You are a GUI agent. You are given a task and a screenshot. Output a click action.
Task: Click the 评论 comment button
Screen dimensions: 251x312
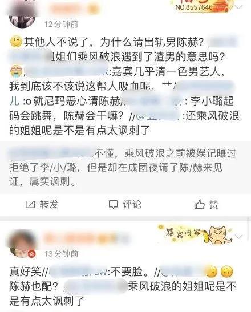pyautogui.click(x=125, y=204)
